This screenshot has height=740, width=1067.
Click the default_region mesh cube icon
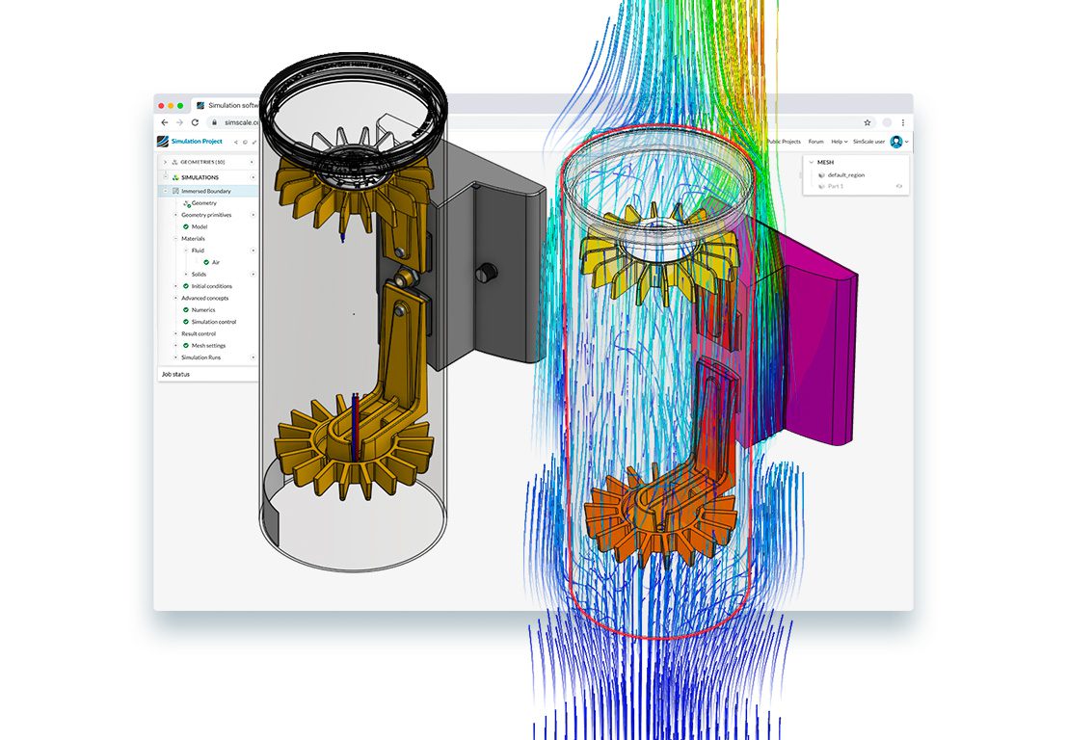point(821,174)
